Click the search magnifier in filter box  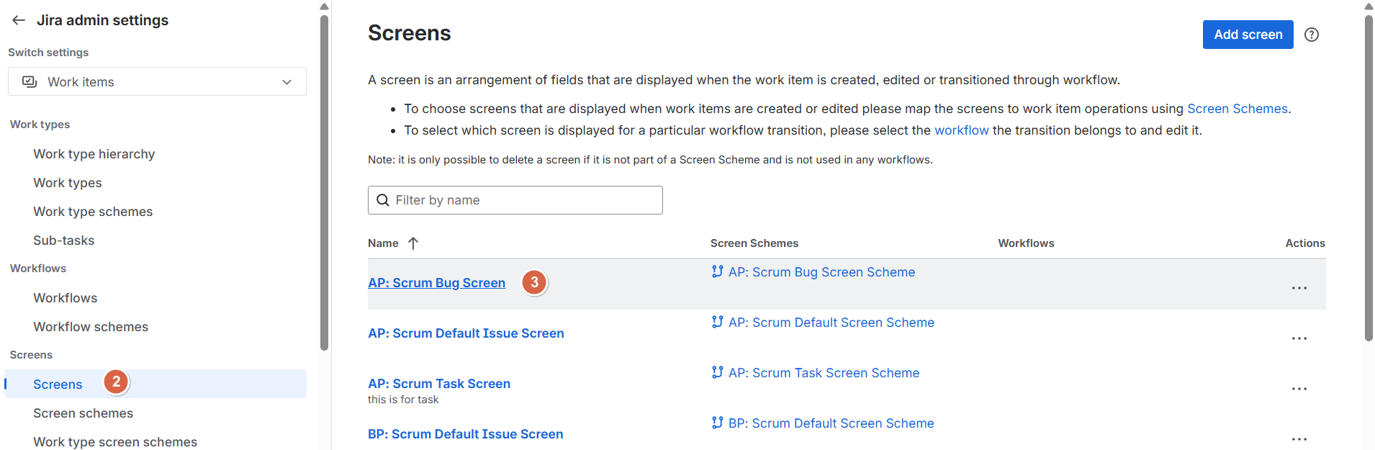[383, 200]
